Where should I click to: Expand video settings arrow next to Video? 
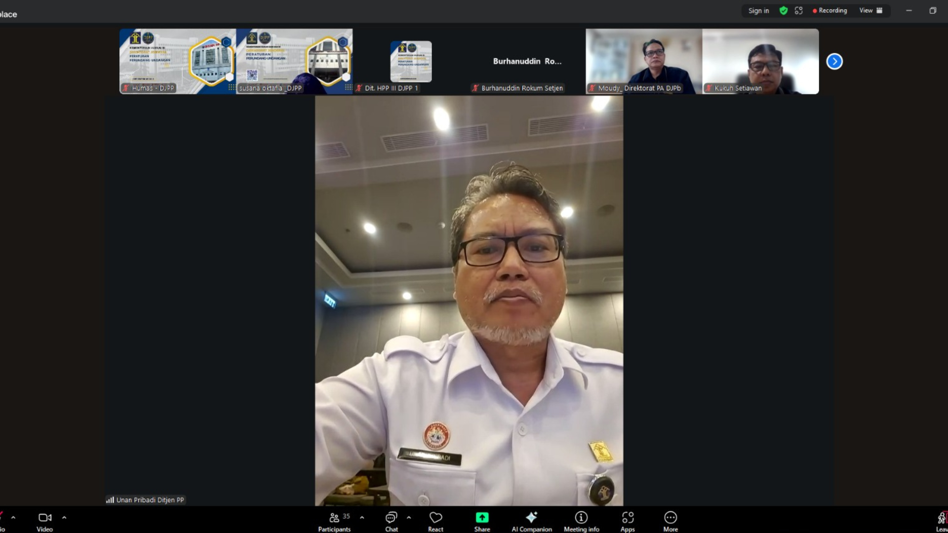coord(64,518)
